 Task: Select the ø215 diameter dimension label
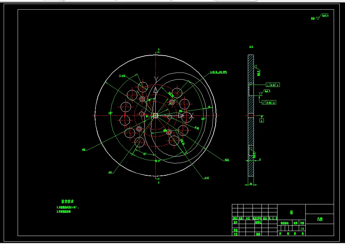[227, 160]
